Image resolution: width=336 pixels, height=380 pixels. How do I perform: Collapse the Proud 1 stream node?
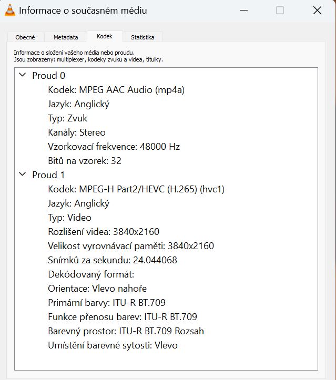point(23,174)
